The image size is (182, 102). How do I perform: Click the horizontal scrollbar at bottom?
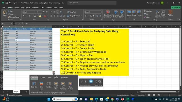(x=159, y=92)
